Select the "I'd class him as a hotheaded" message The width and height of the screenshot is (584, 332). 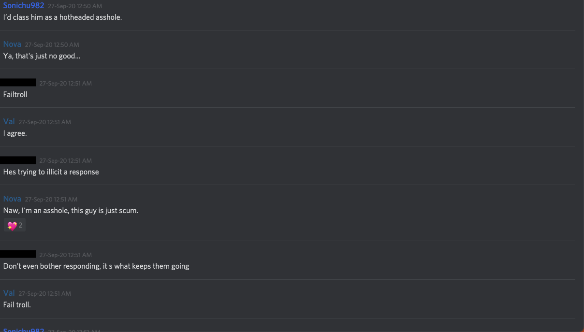[x=62, y=17]
